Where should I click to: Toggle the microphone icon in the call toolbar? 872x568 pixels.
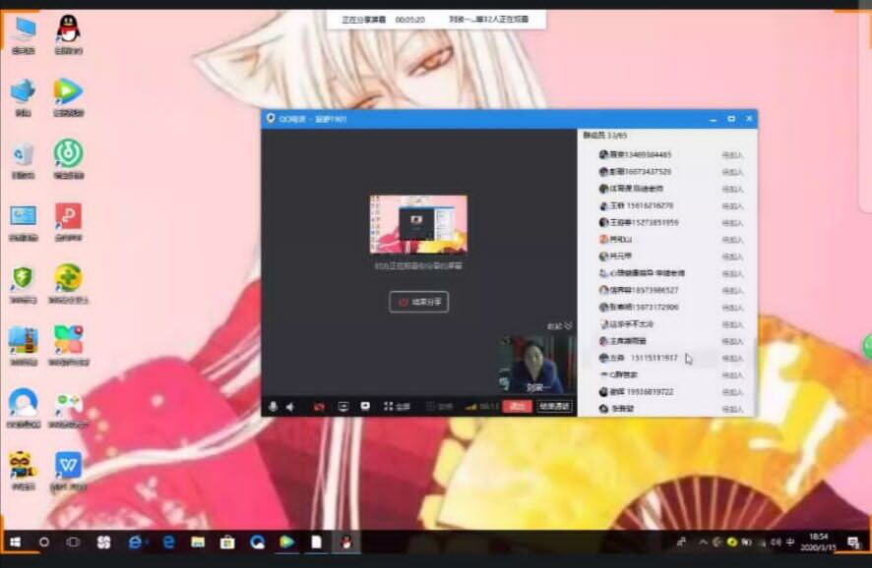273,407
